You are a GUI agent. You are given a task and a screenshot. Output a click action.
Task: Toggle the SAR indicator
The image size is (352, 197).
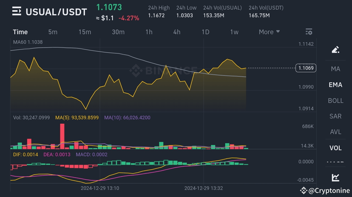click(x=336, y=116)
